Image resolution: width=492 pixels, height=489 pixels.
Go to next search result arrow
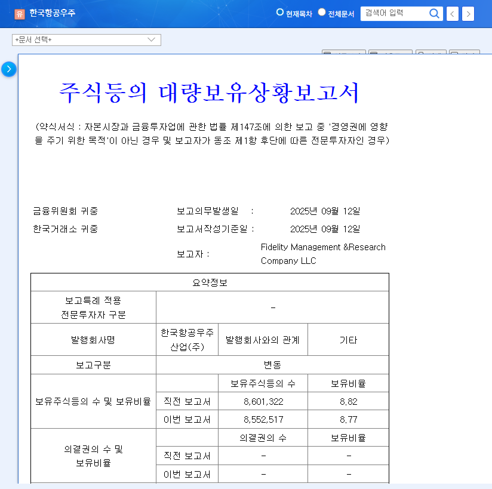click(468, 14)
